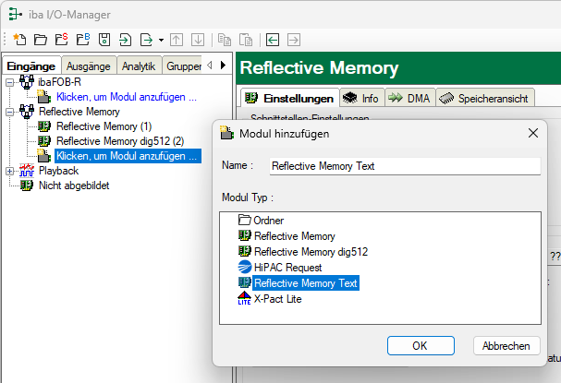This screenshot has height=383, width=561.
Task: Expand the Playback tree node
Action: [x=10, y=171]
